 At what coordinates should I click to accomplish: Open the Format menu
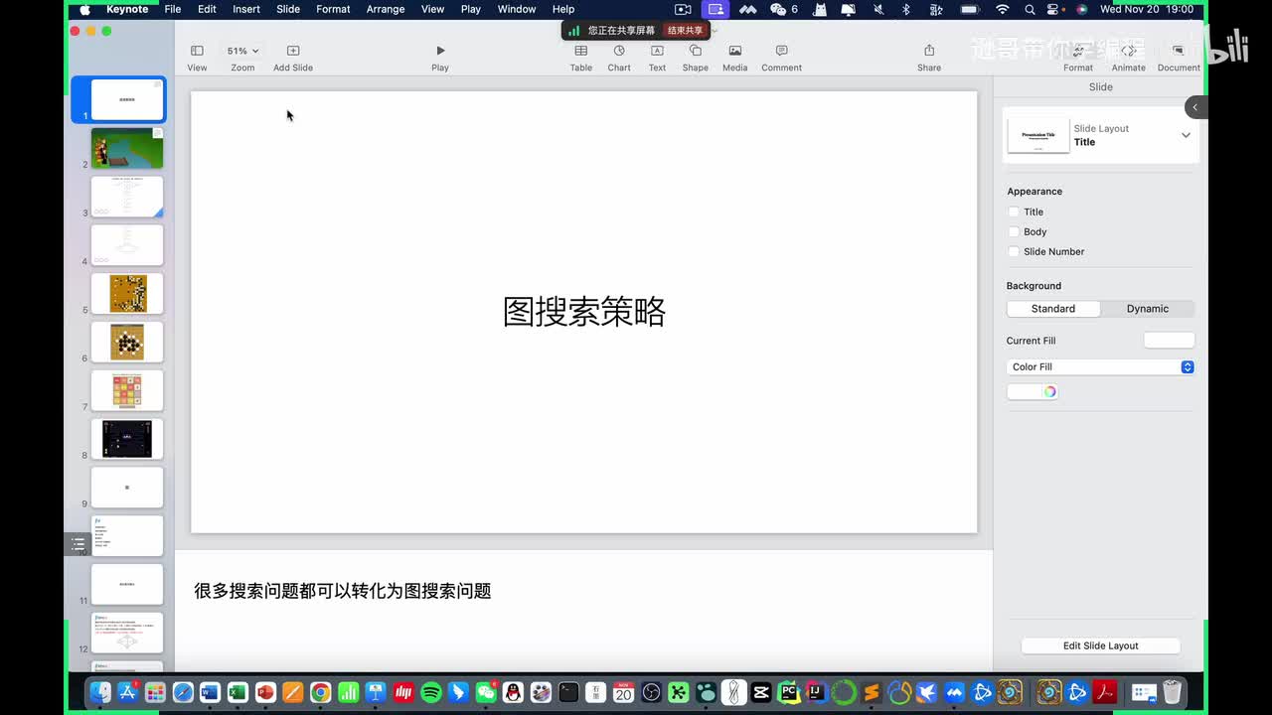333,9
